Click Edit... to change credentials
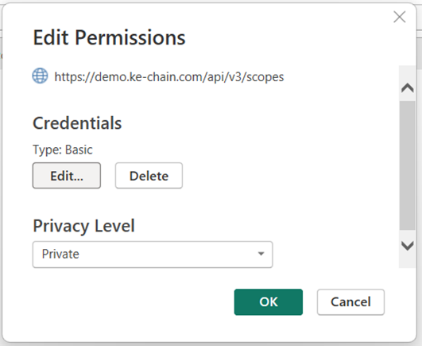422x346 pixels. pyautogui.click(x=67, y=176)
